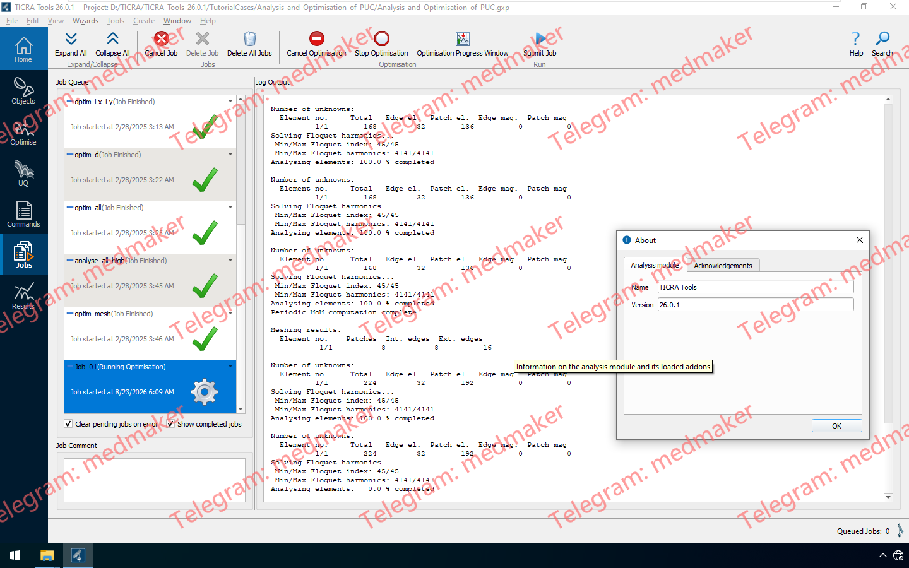909x568 pixels.
Task: Click the Version field showing 26.0.1
Action: click(x=756, y=305)
